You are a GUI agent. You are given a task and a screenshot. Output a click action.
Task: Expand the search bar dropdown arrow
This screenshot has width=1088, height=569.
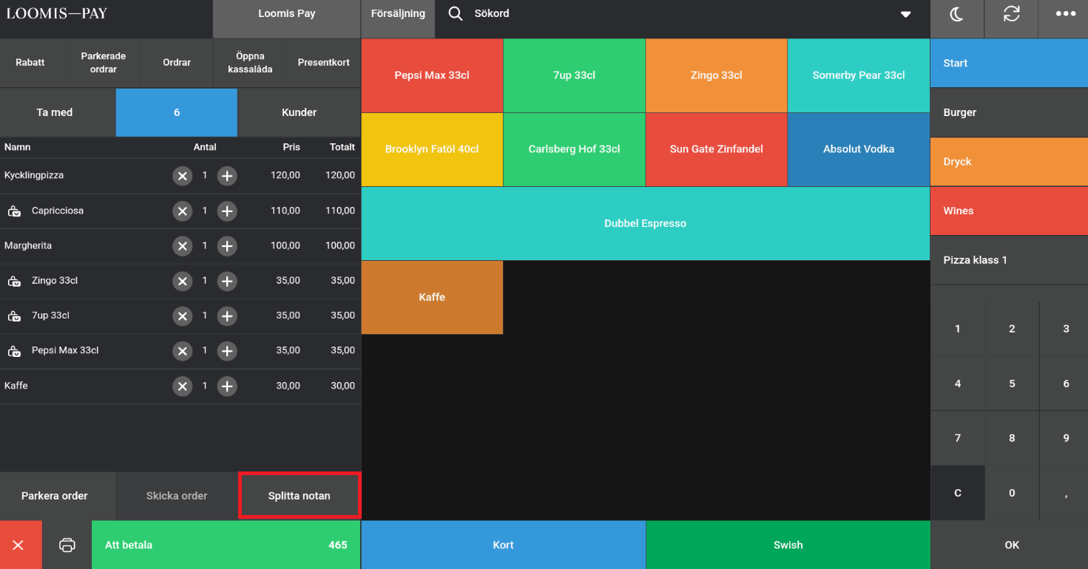point(905,15)
